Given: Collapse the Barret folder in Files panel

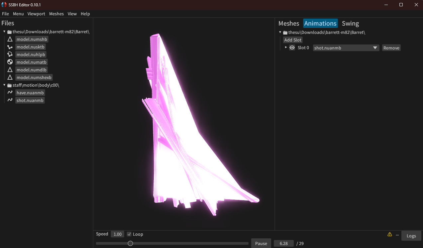Looking at the screenshot, I should point(4,32).
